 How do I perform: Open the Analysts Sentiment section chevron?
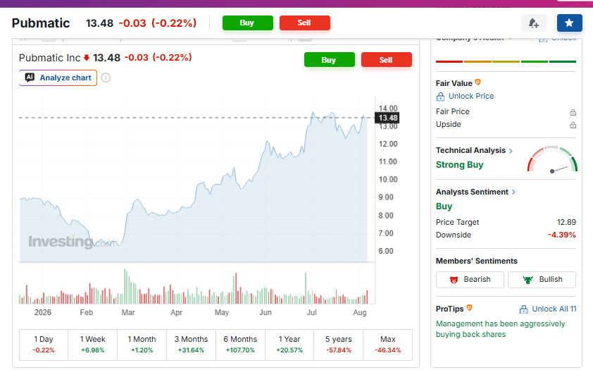pos(513,192)
